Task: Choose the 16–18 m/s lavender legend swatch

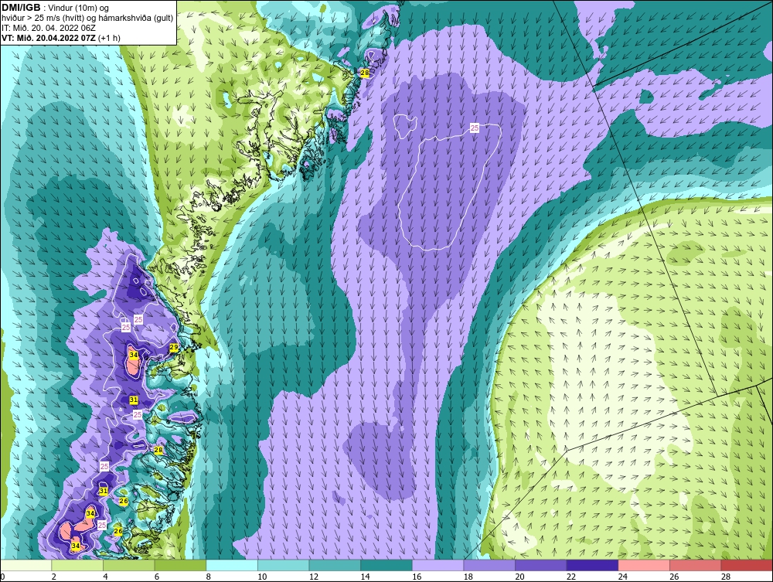Action: click(x=438, y=565)
